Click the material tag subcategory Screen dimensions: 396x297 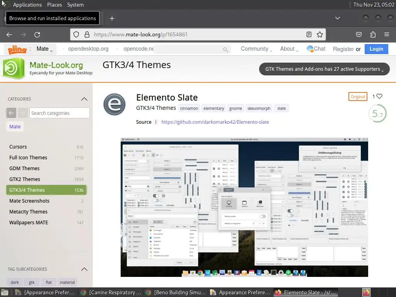click(x=67, y=282)
